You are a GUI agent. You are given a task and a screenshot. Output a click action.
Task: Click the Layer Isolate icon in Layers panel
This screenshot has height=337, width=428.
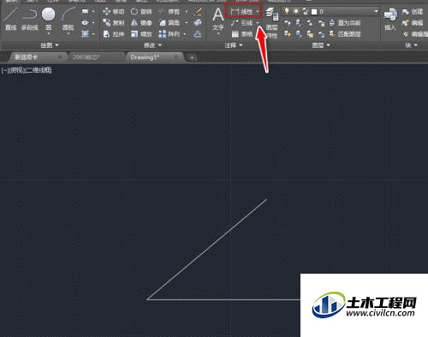[x=299, y=23]
